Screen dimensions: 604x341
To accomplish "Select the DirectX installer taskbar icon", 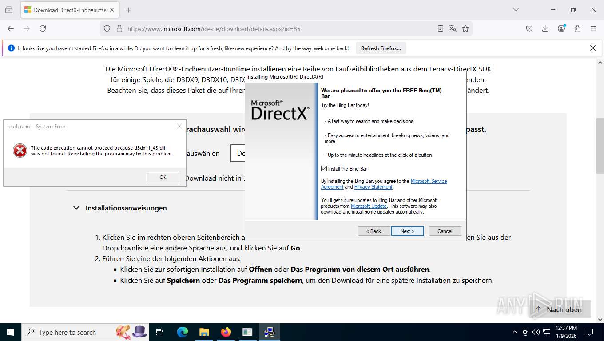I will click(269, 332).
